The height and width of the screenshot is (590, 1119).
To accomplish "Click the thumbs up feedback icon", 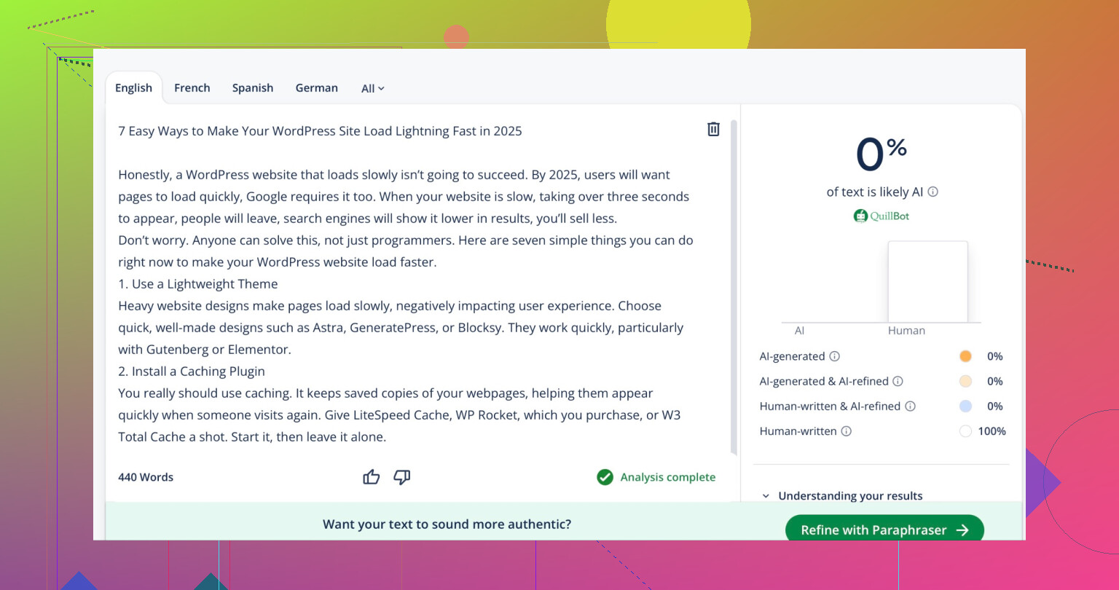I will (372, 477).
